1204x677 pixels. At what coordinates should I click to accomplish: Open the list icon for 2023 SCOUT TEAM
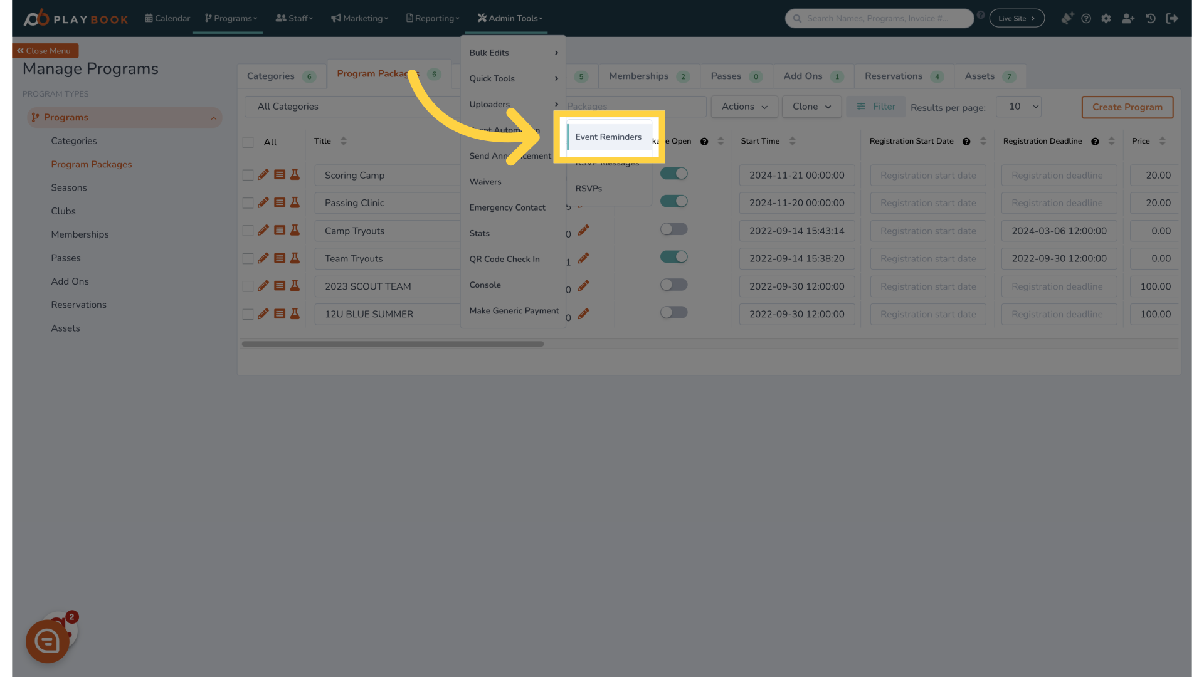(x=280, y=286)
